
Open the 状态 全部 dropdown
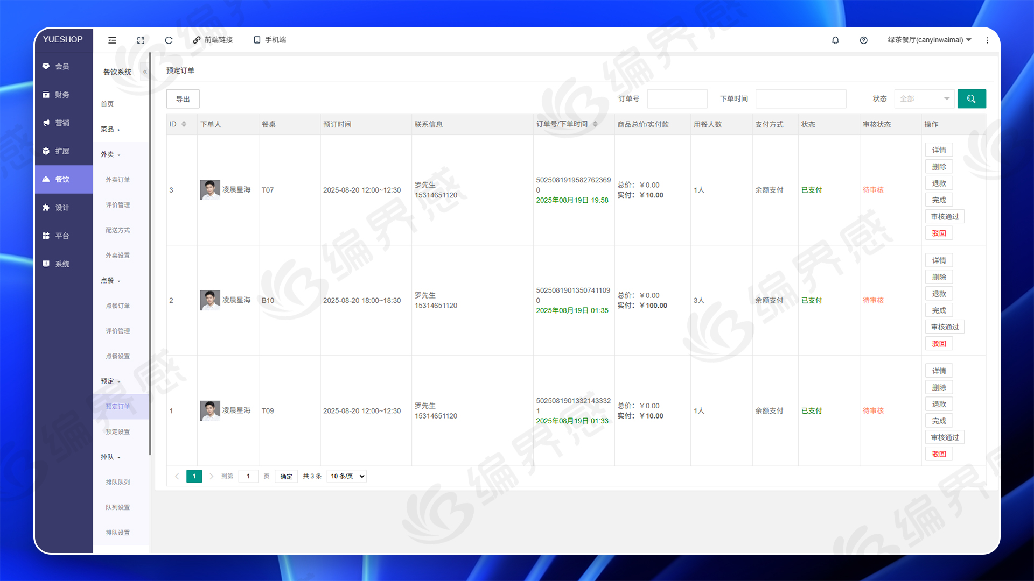[924, 99]
